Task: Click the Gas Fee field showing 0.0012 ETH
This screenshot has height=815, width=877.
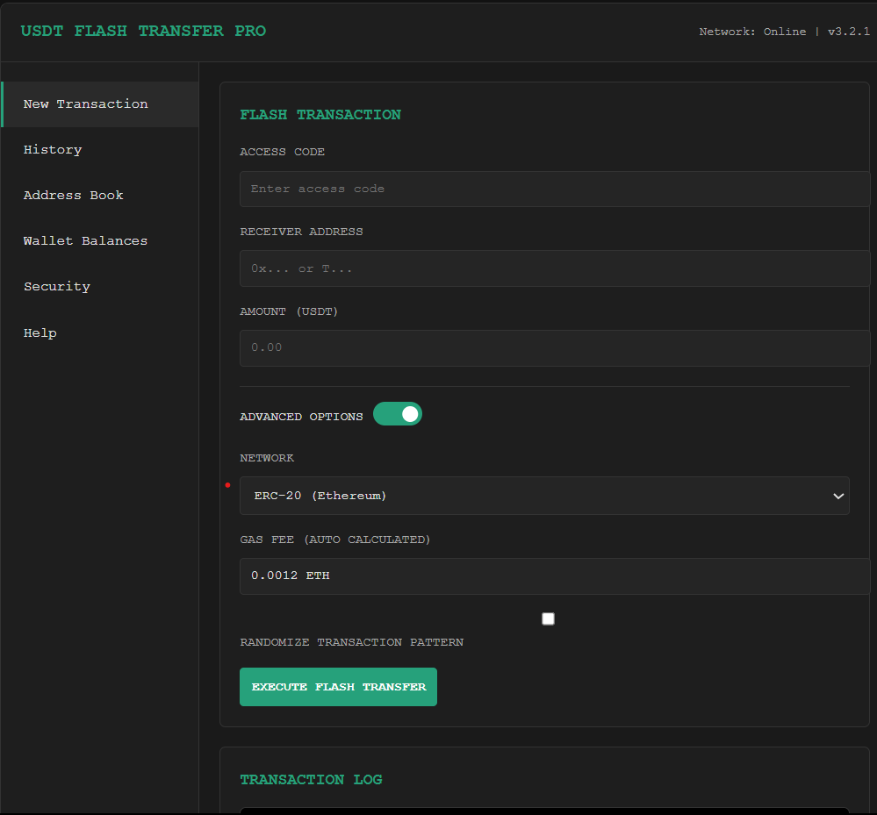Action: 553,576
